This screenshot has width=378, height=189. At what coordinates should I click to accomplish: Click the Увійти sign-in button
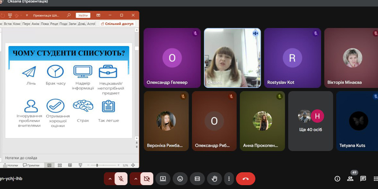(x=83, y=15)
